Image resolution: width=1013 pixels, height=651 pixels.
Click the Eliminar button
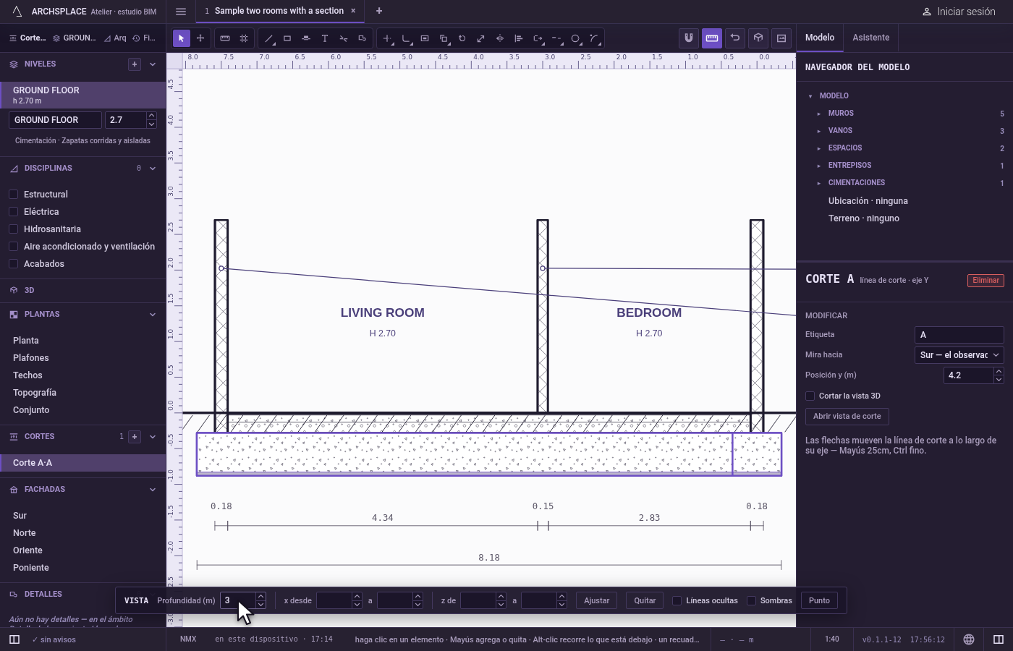(x=986, y=281)
